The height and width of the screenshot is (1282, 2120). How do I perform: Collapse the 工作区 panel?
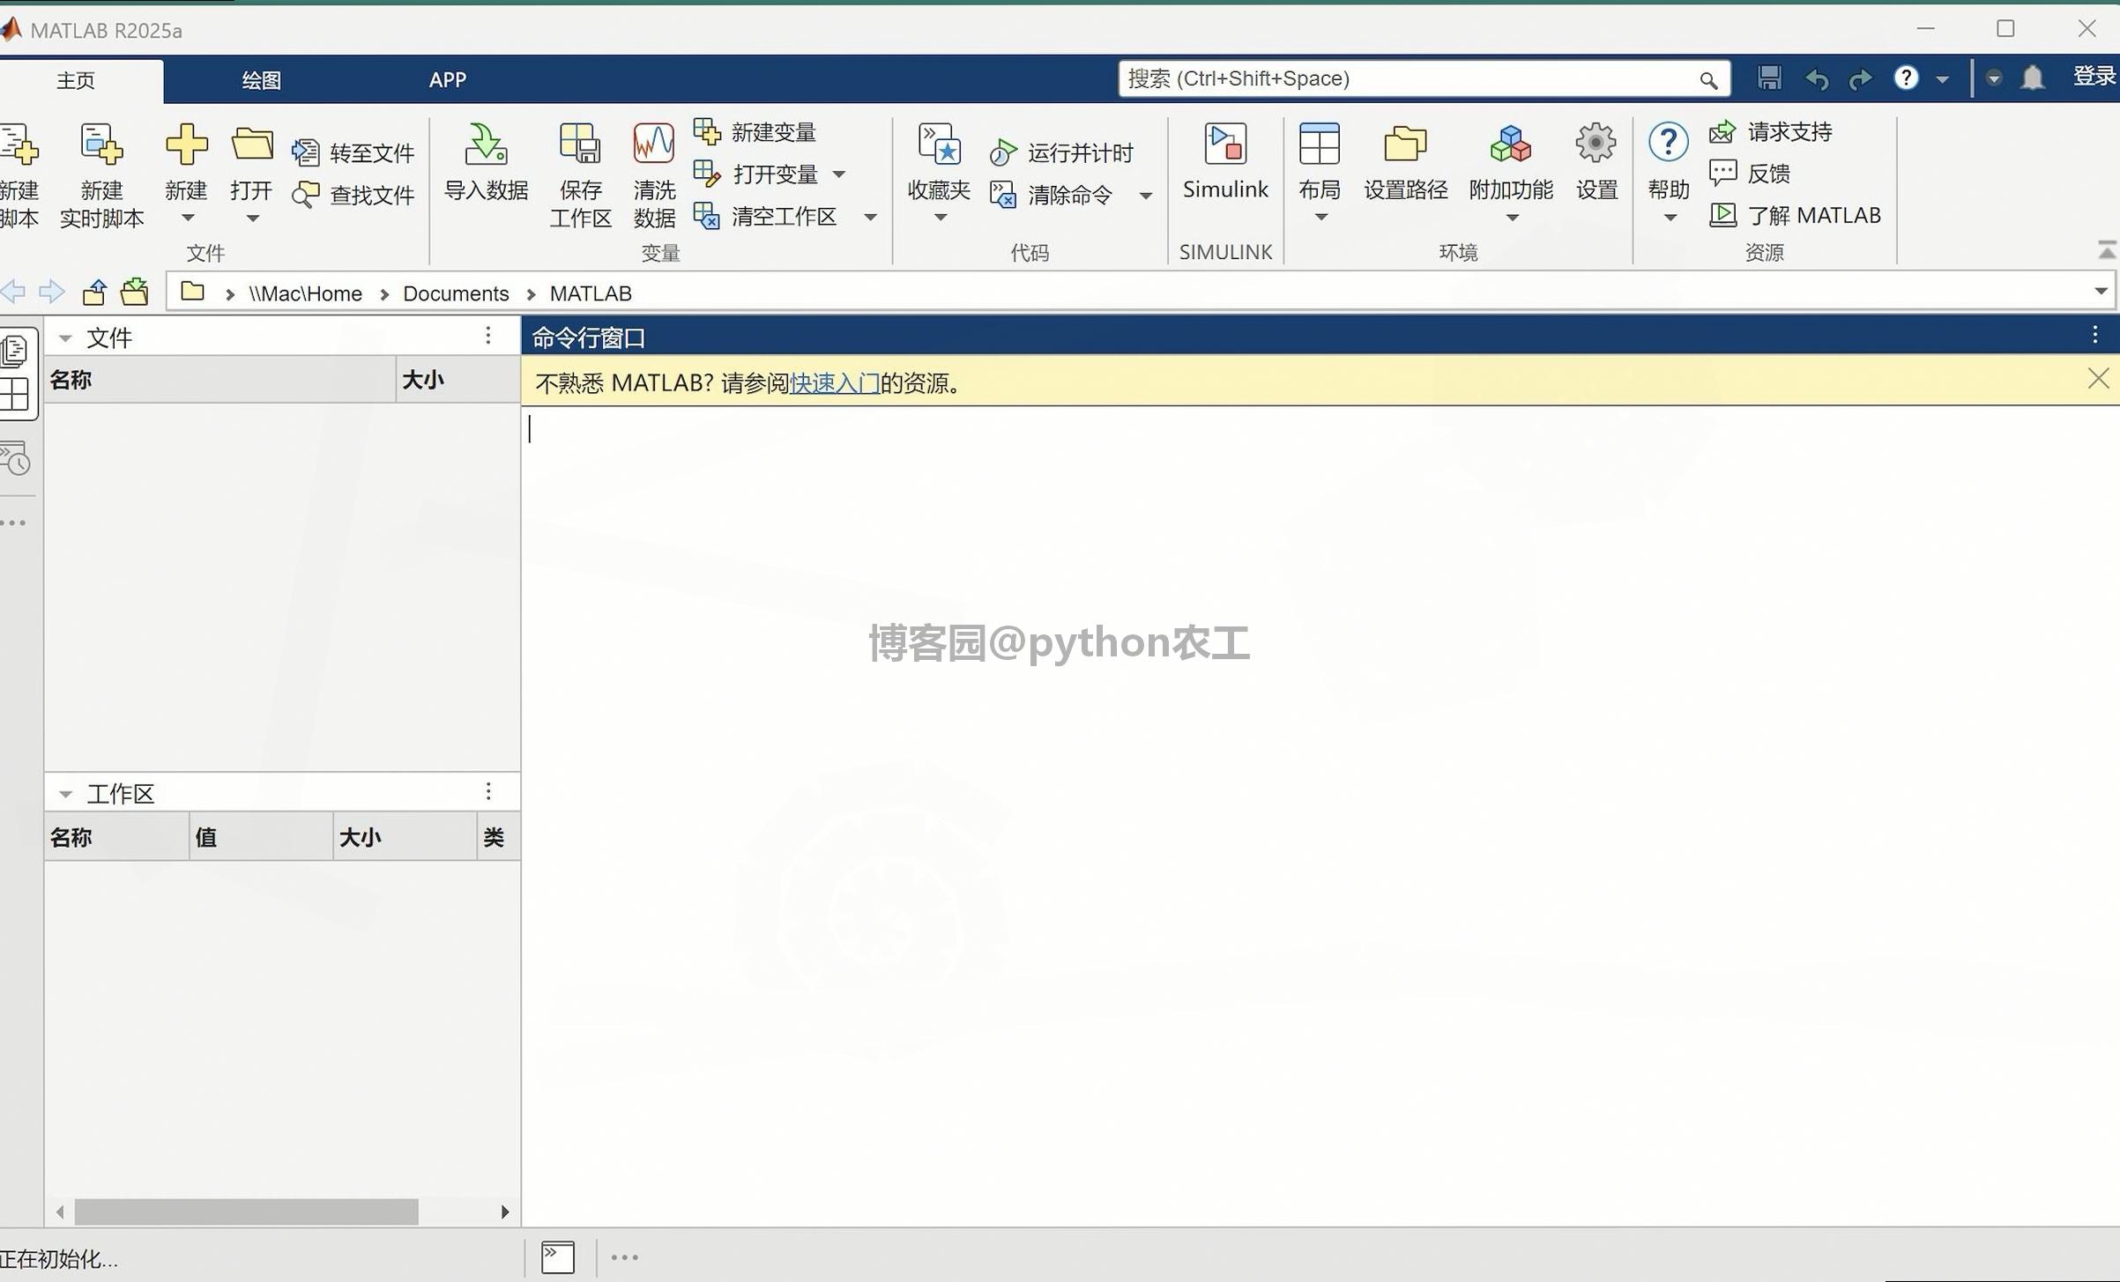tap(64, 792)
